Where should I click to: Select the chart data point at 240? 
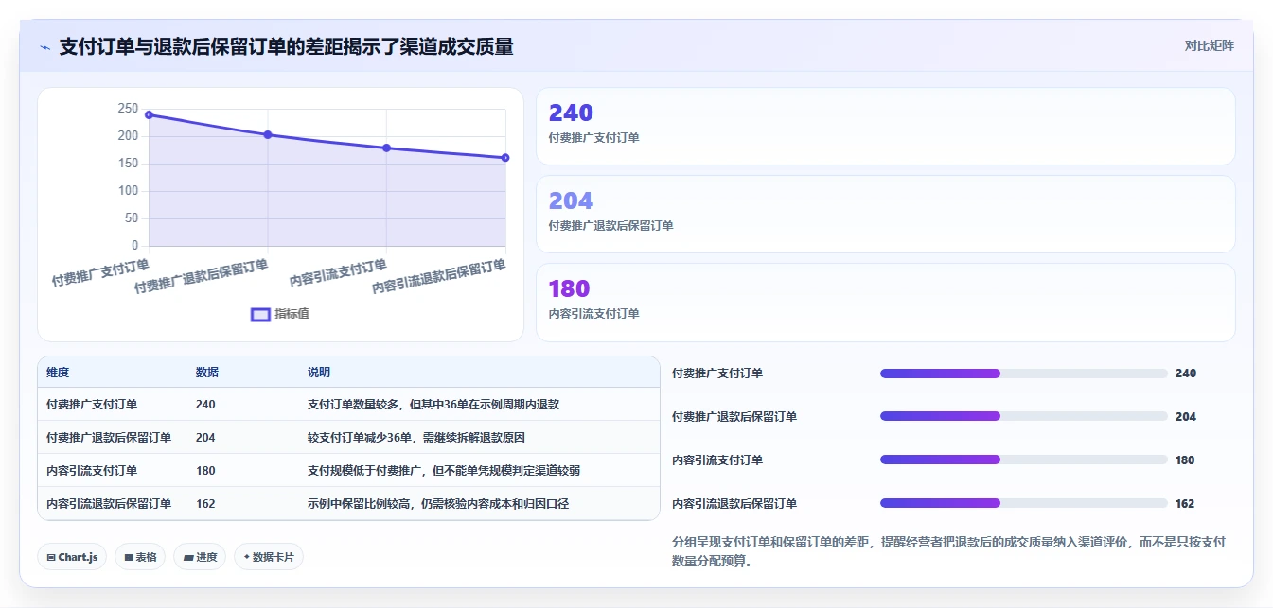pyautogui.click(x=149, y=114)
